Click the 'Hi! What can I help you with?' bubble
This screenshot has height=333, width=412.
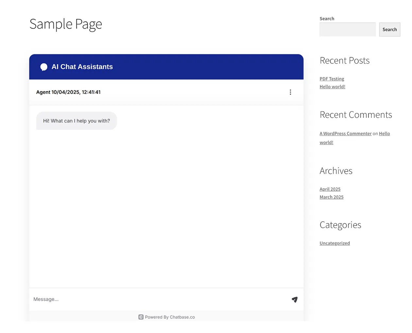pos(77,121)
